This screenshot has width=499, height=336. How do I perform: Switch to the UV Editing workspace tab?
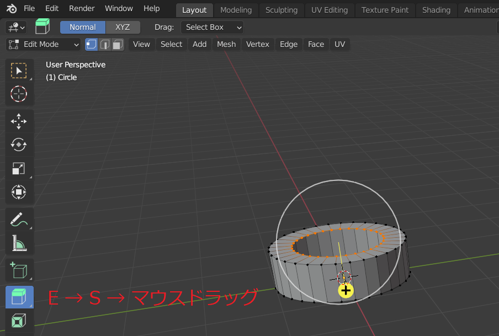(x=330, y=10)
